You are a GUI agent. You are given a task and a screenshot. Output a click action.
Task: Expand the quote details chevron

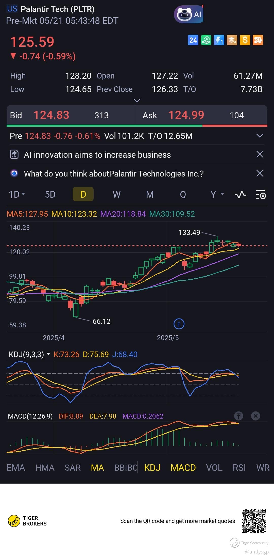coord(137,101)
